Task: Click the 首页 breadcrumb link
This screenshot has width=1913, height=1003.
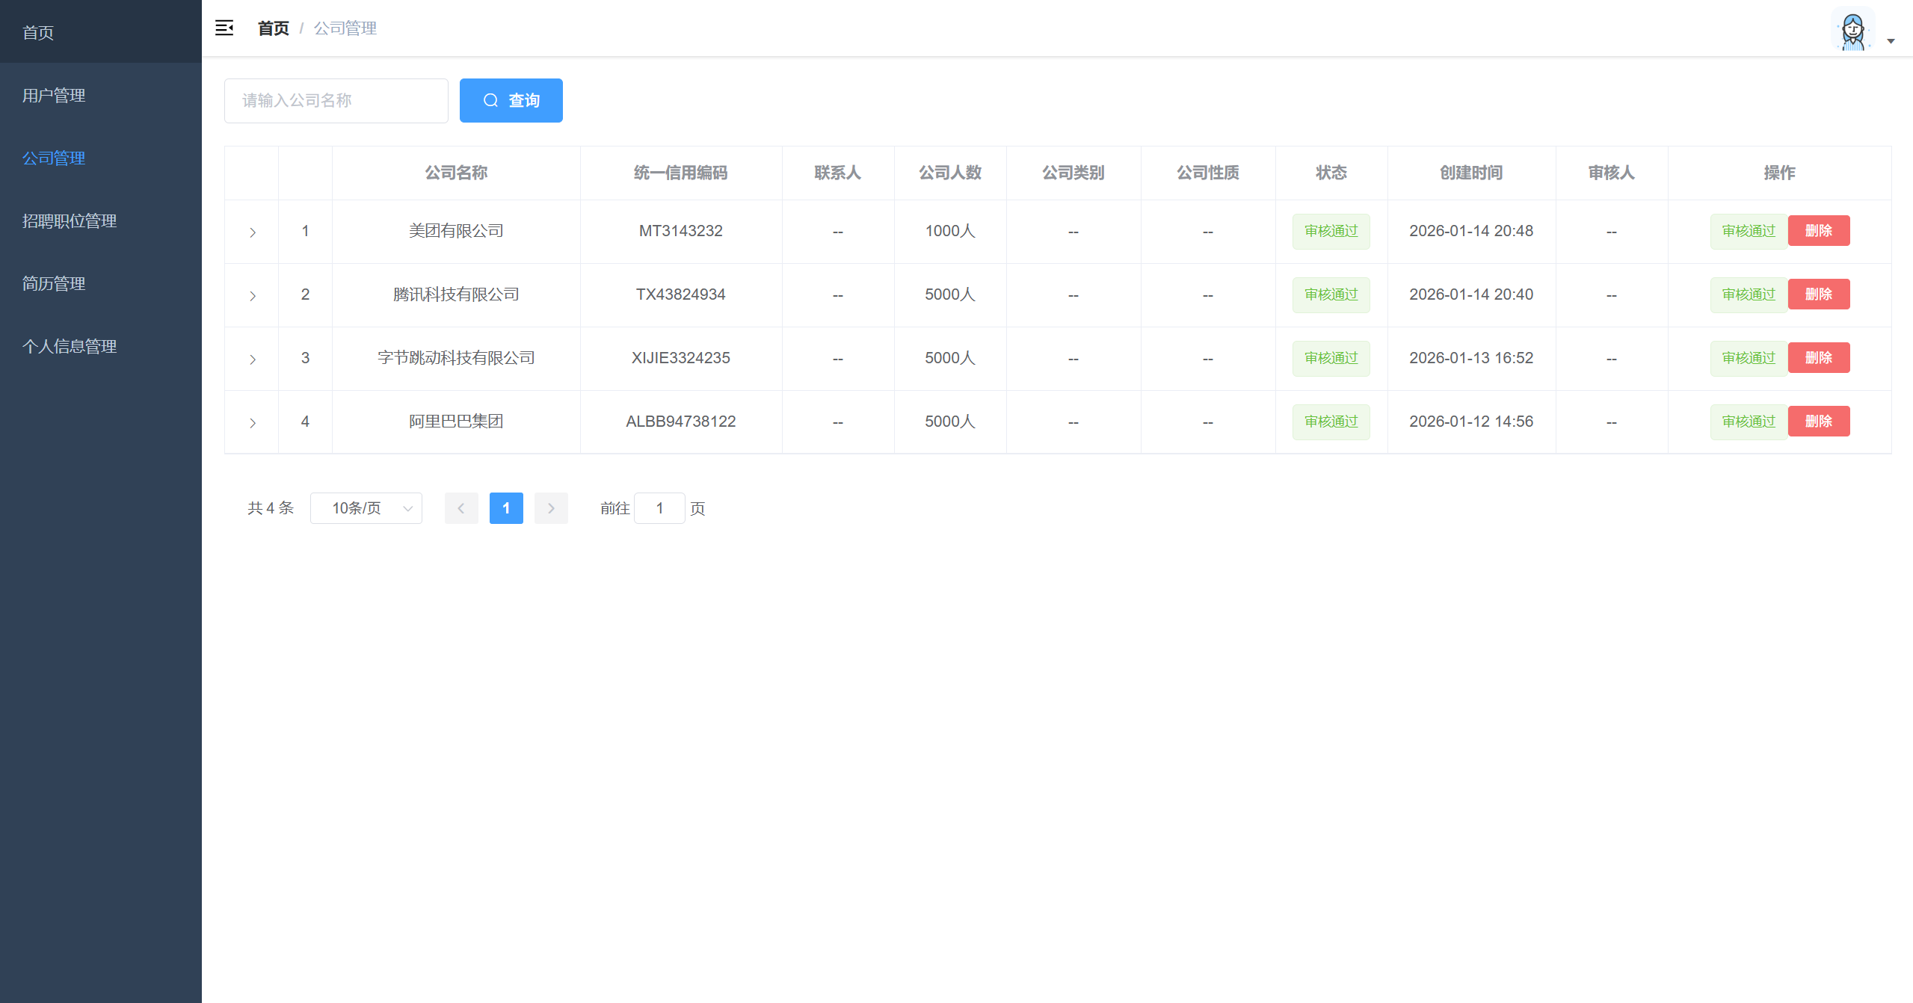Action: [273, 28]
